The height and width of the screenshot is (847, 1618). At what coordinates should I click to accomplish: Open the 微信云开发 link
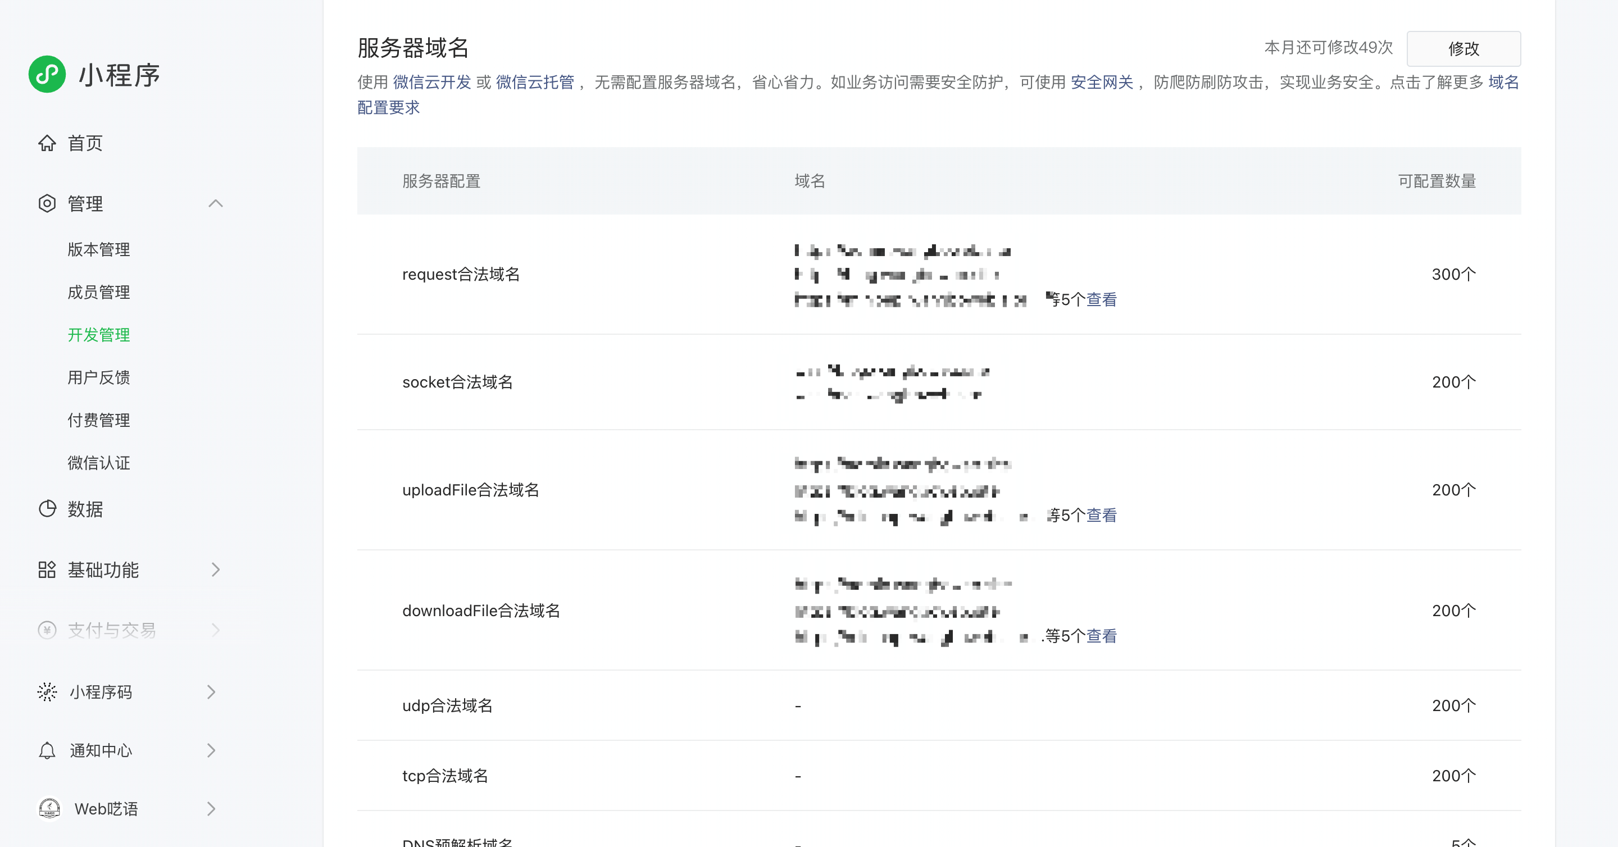coord(431,82)
